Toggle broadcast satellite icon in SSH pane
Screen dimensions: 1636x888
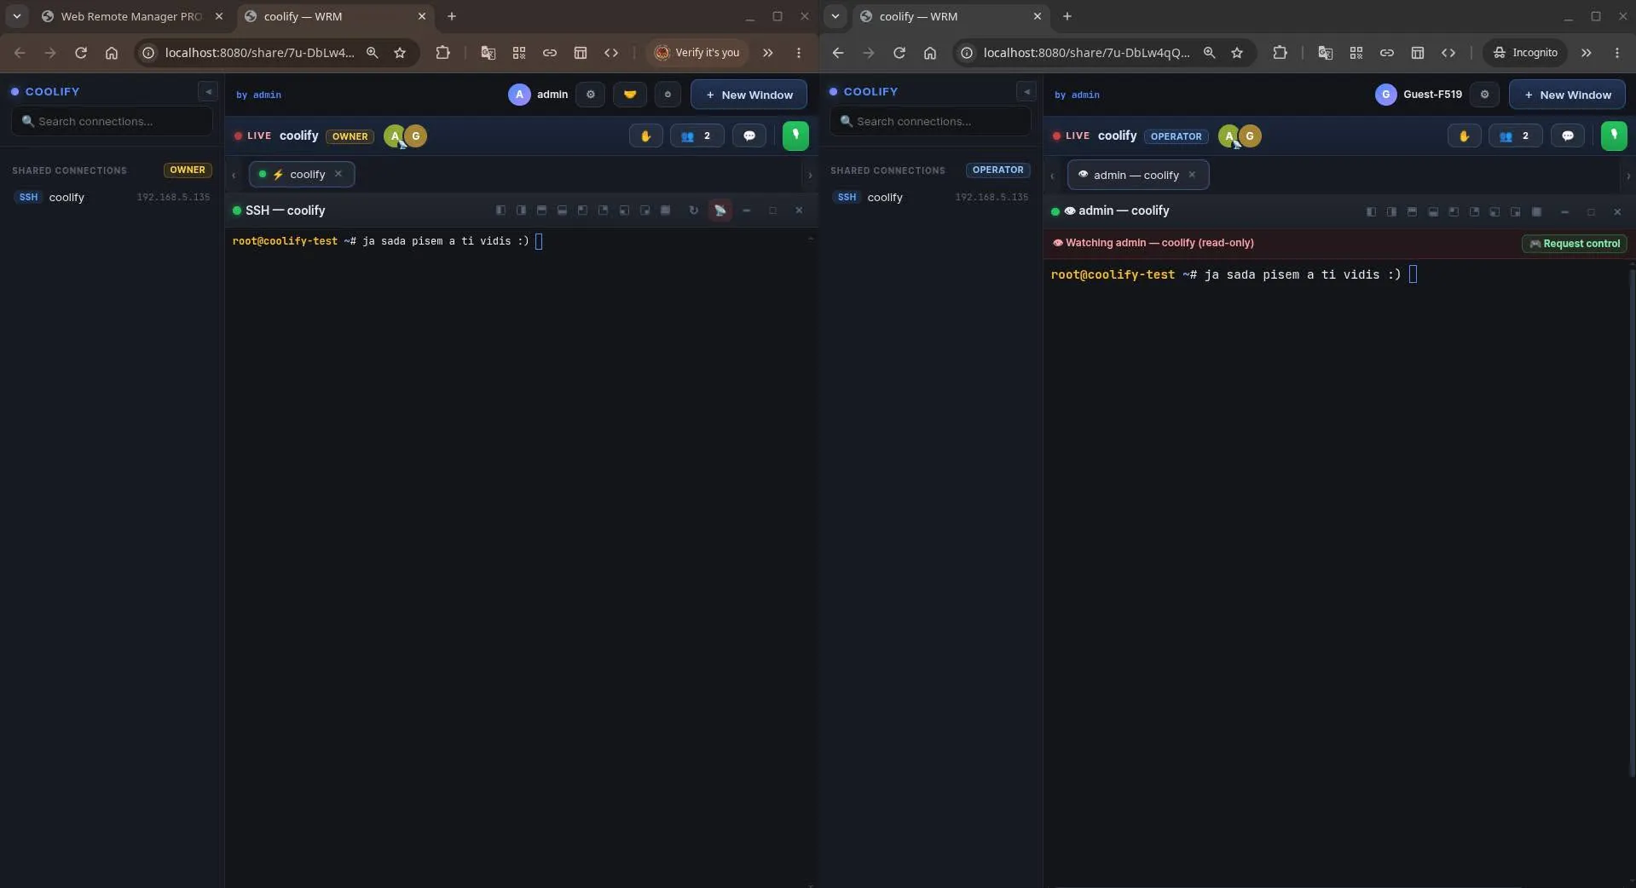(x=720, y=210)
